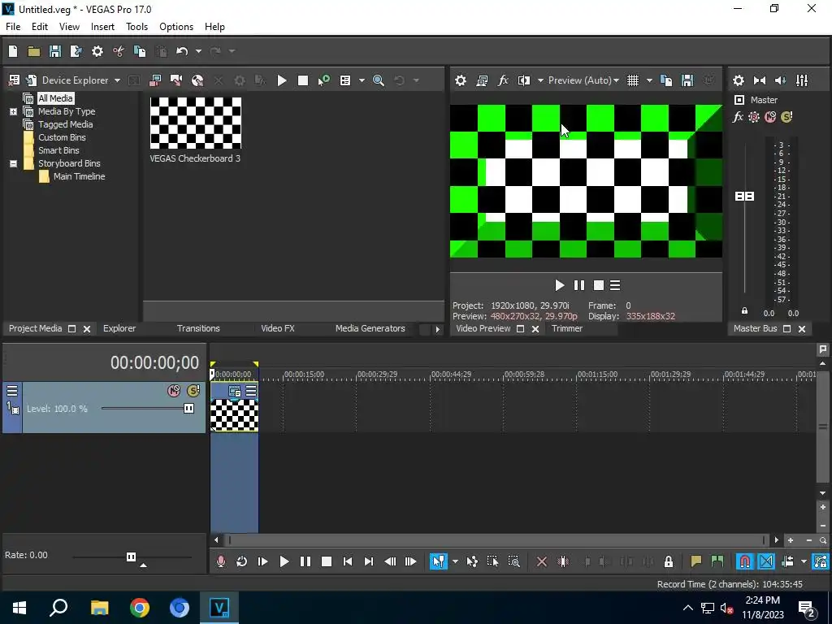Solo video track 1
The image size is (832, 624).
tap(193, 391)
